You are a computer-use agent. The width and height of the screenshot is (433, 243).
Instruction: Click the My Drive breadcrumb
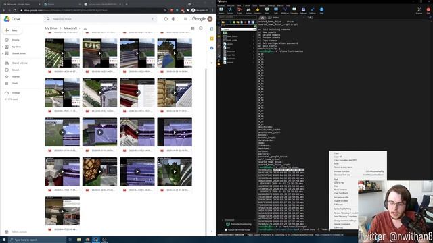point(51,28)
